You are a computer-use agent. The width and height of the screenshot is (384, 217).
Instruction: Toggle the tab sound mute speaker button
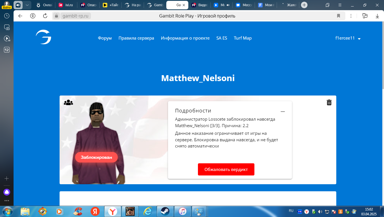coord(18,5)
